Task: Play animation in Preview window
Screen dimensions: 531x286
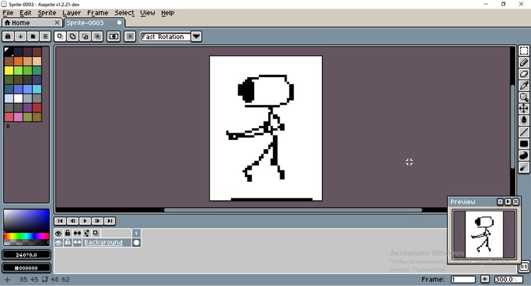Action: tap(508, 202)
